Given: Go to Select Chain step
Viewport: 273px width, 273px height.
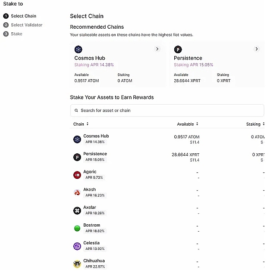Looking at the screenshot, I should coord(23,16).
